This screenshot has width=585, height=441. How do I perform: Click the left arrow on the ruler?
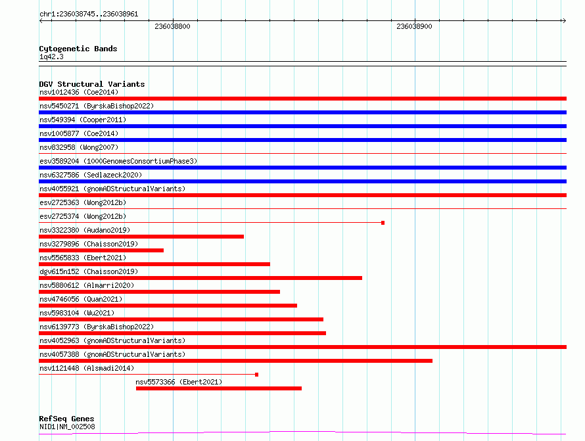pyautogui.click(x=41, y=21)
